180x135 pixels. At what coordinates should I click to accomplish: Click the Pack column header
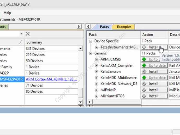[x=114, y=34]
